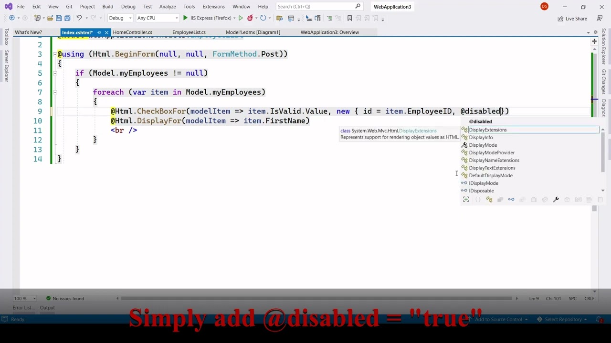Open document tabs overflow dropdown arrow
This screenshot has width=611, height=343.
point(588,32)
